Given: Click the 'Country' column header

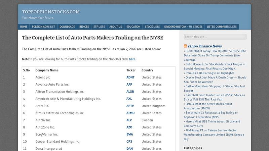Looking at the screenshot, I should [147, 70].
